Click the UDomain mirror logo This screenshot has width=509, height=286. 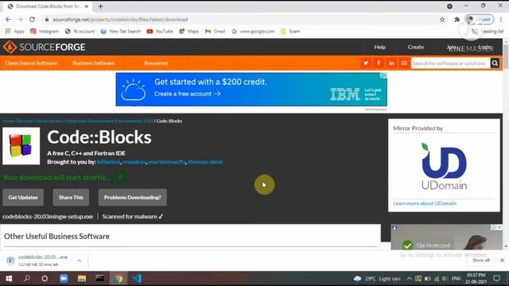coord(444,166)
